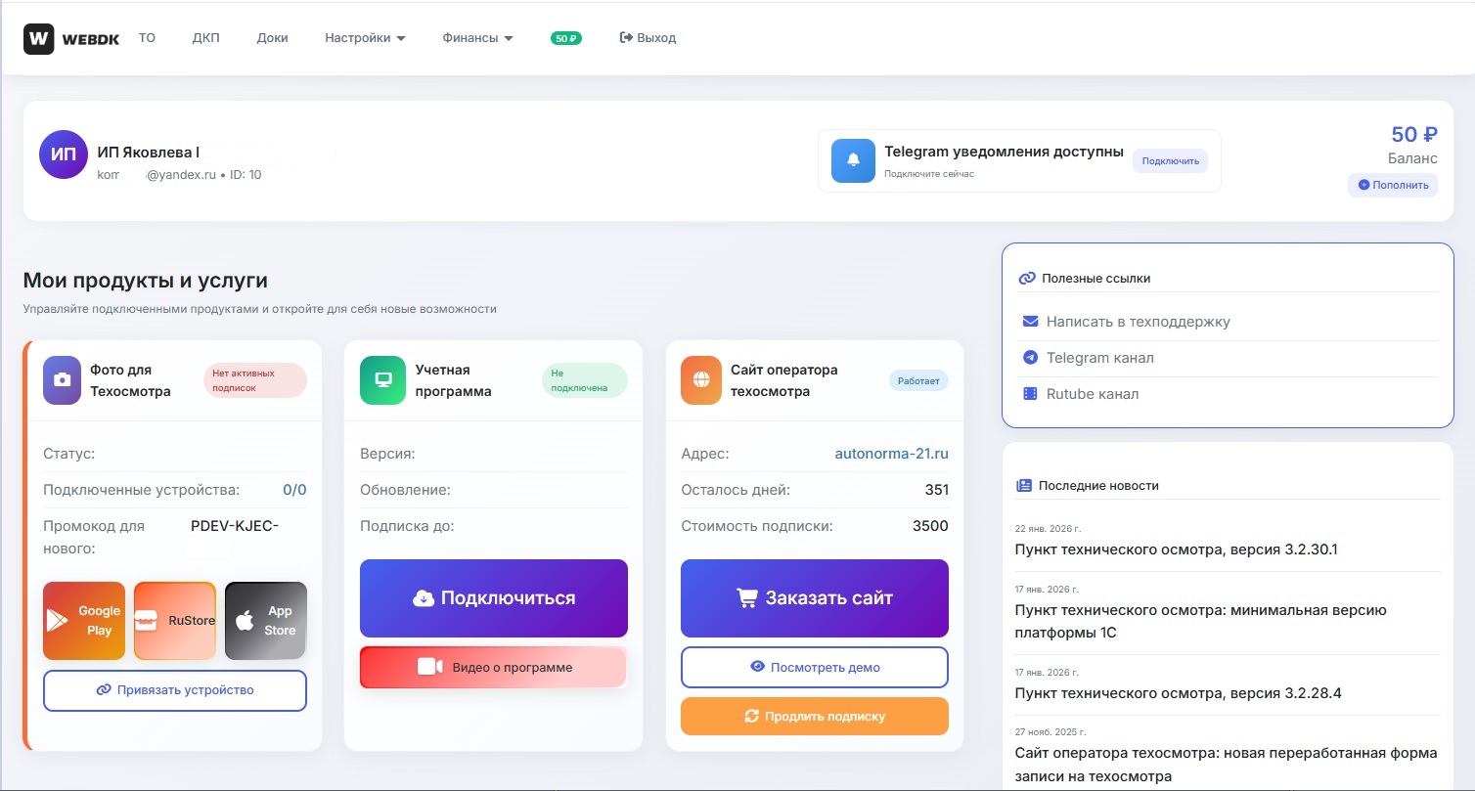This screenshot has height=791, width=1475.
Task: Open the Доки navigation item
Action: pyautogui.click(x=272, y=38)
